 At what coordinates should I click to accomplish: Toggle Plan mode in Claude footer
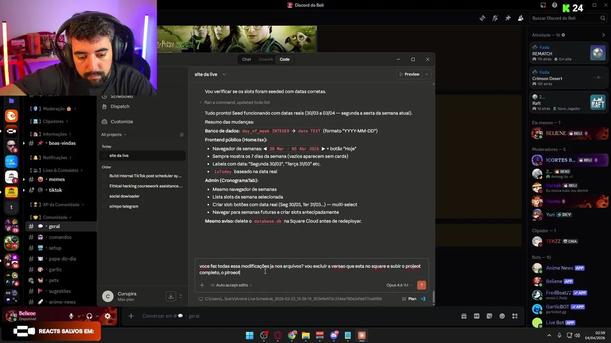point(409,299)
